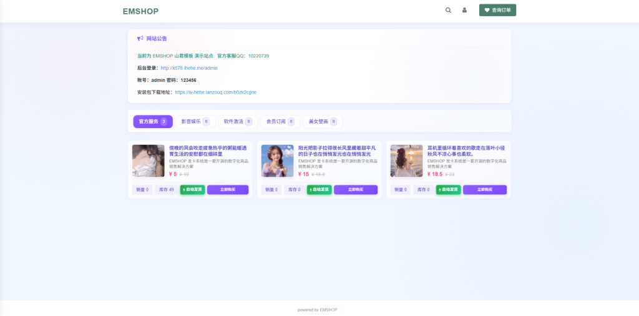Click 立即购买 for the ¥5 product

[x=228, y=190]
